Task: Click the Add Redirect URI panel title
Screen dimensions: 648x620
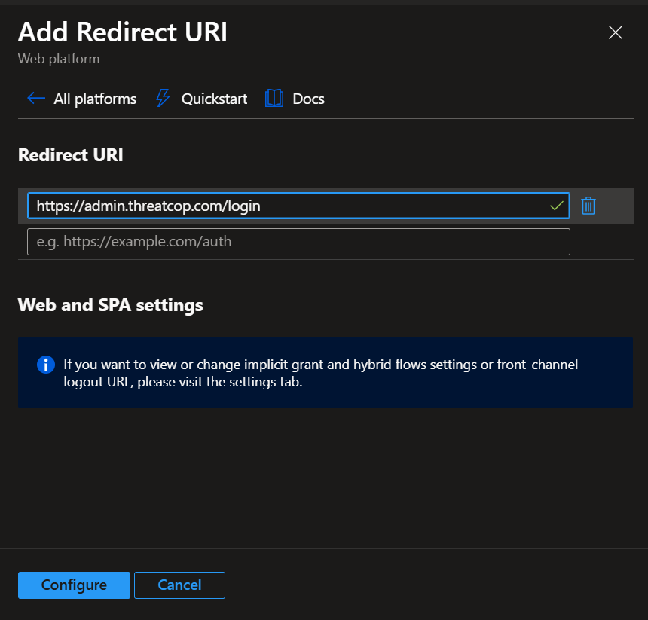Action: point(122,32)
